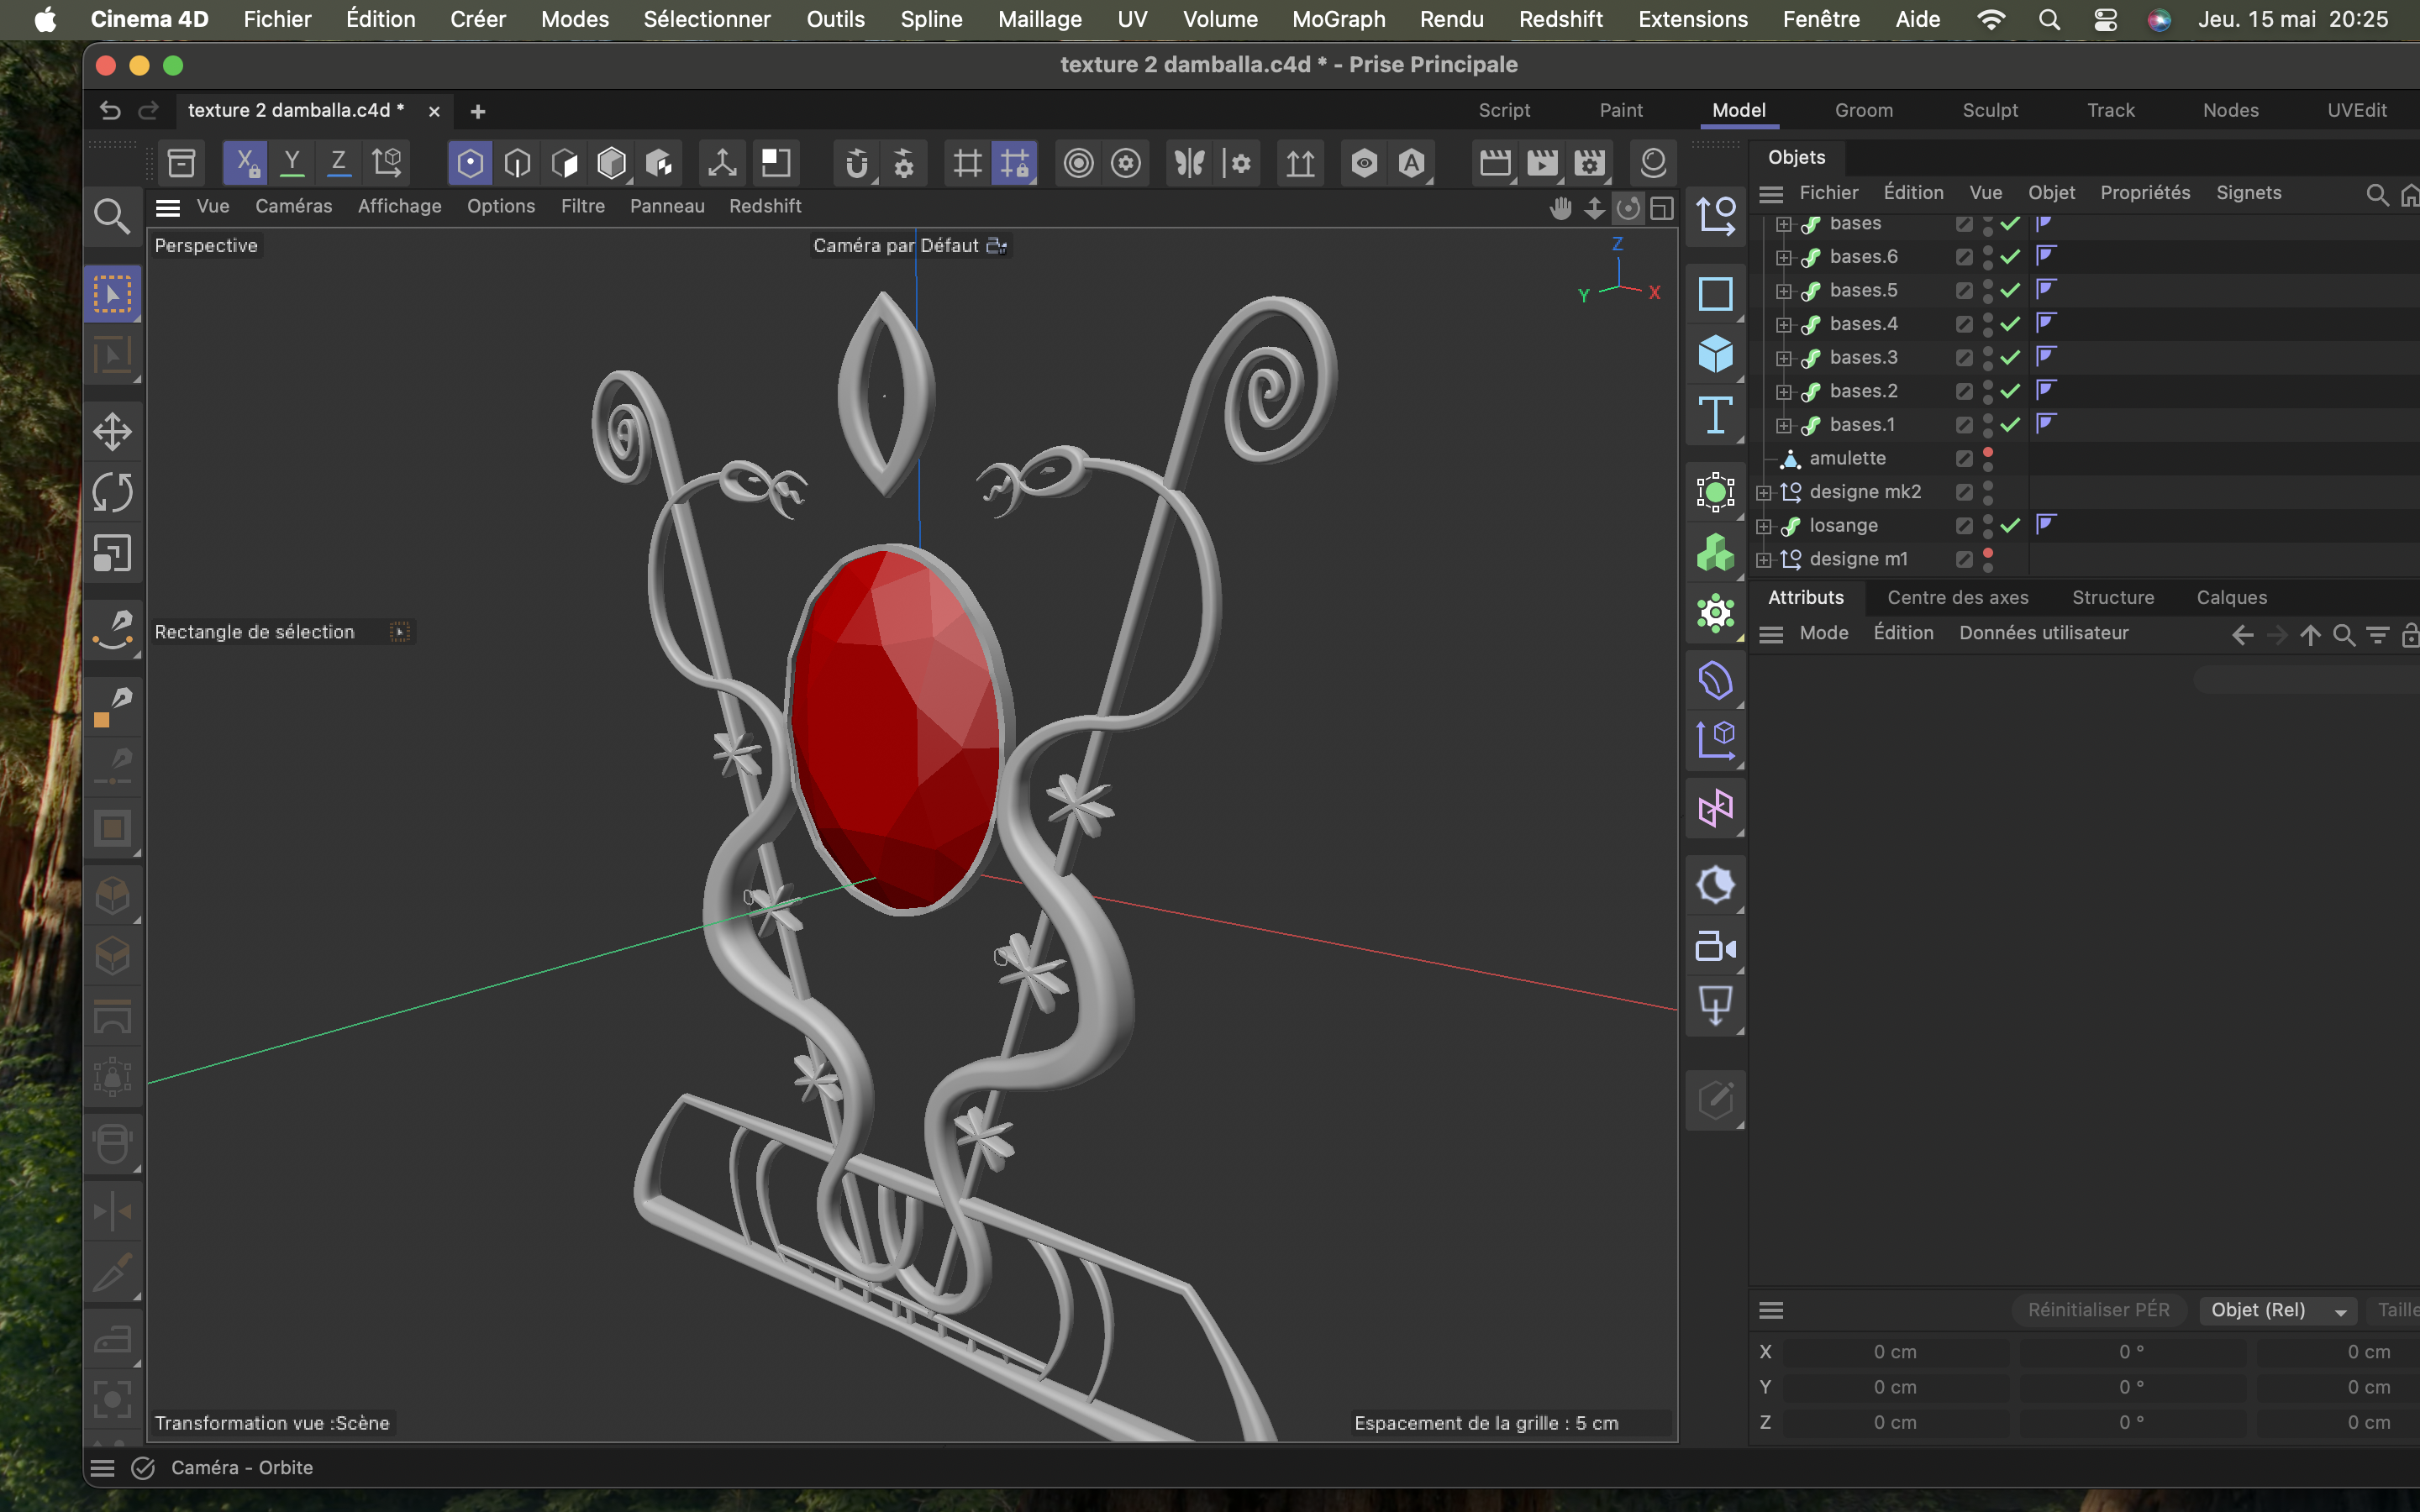Image resolution: width=2420 pixels, height=1512 pixels.
Task: Expand the bases.1 tree item
Action: click(1783, 425)
